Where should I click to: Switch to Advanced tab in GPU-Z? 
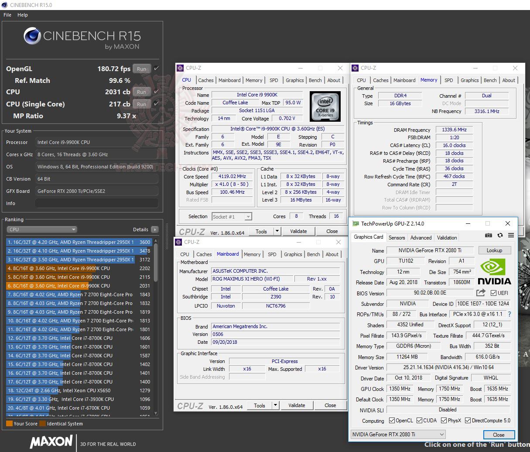coord(421,237)
